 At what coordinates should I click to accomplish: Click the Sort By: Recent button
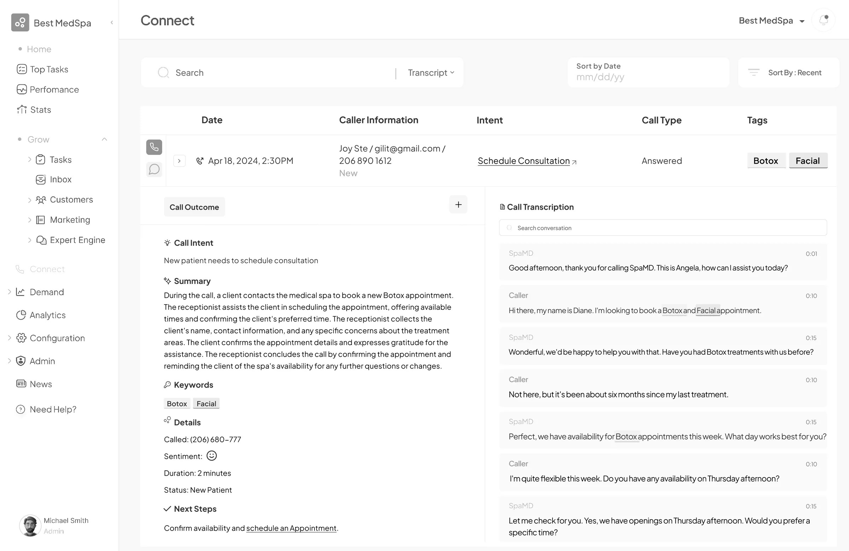point(789,72)
